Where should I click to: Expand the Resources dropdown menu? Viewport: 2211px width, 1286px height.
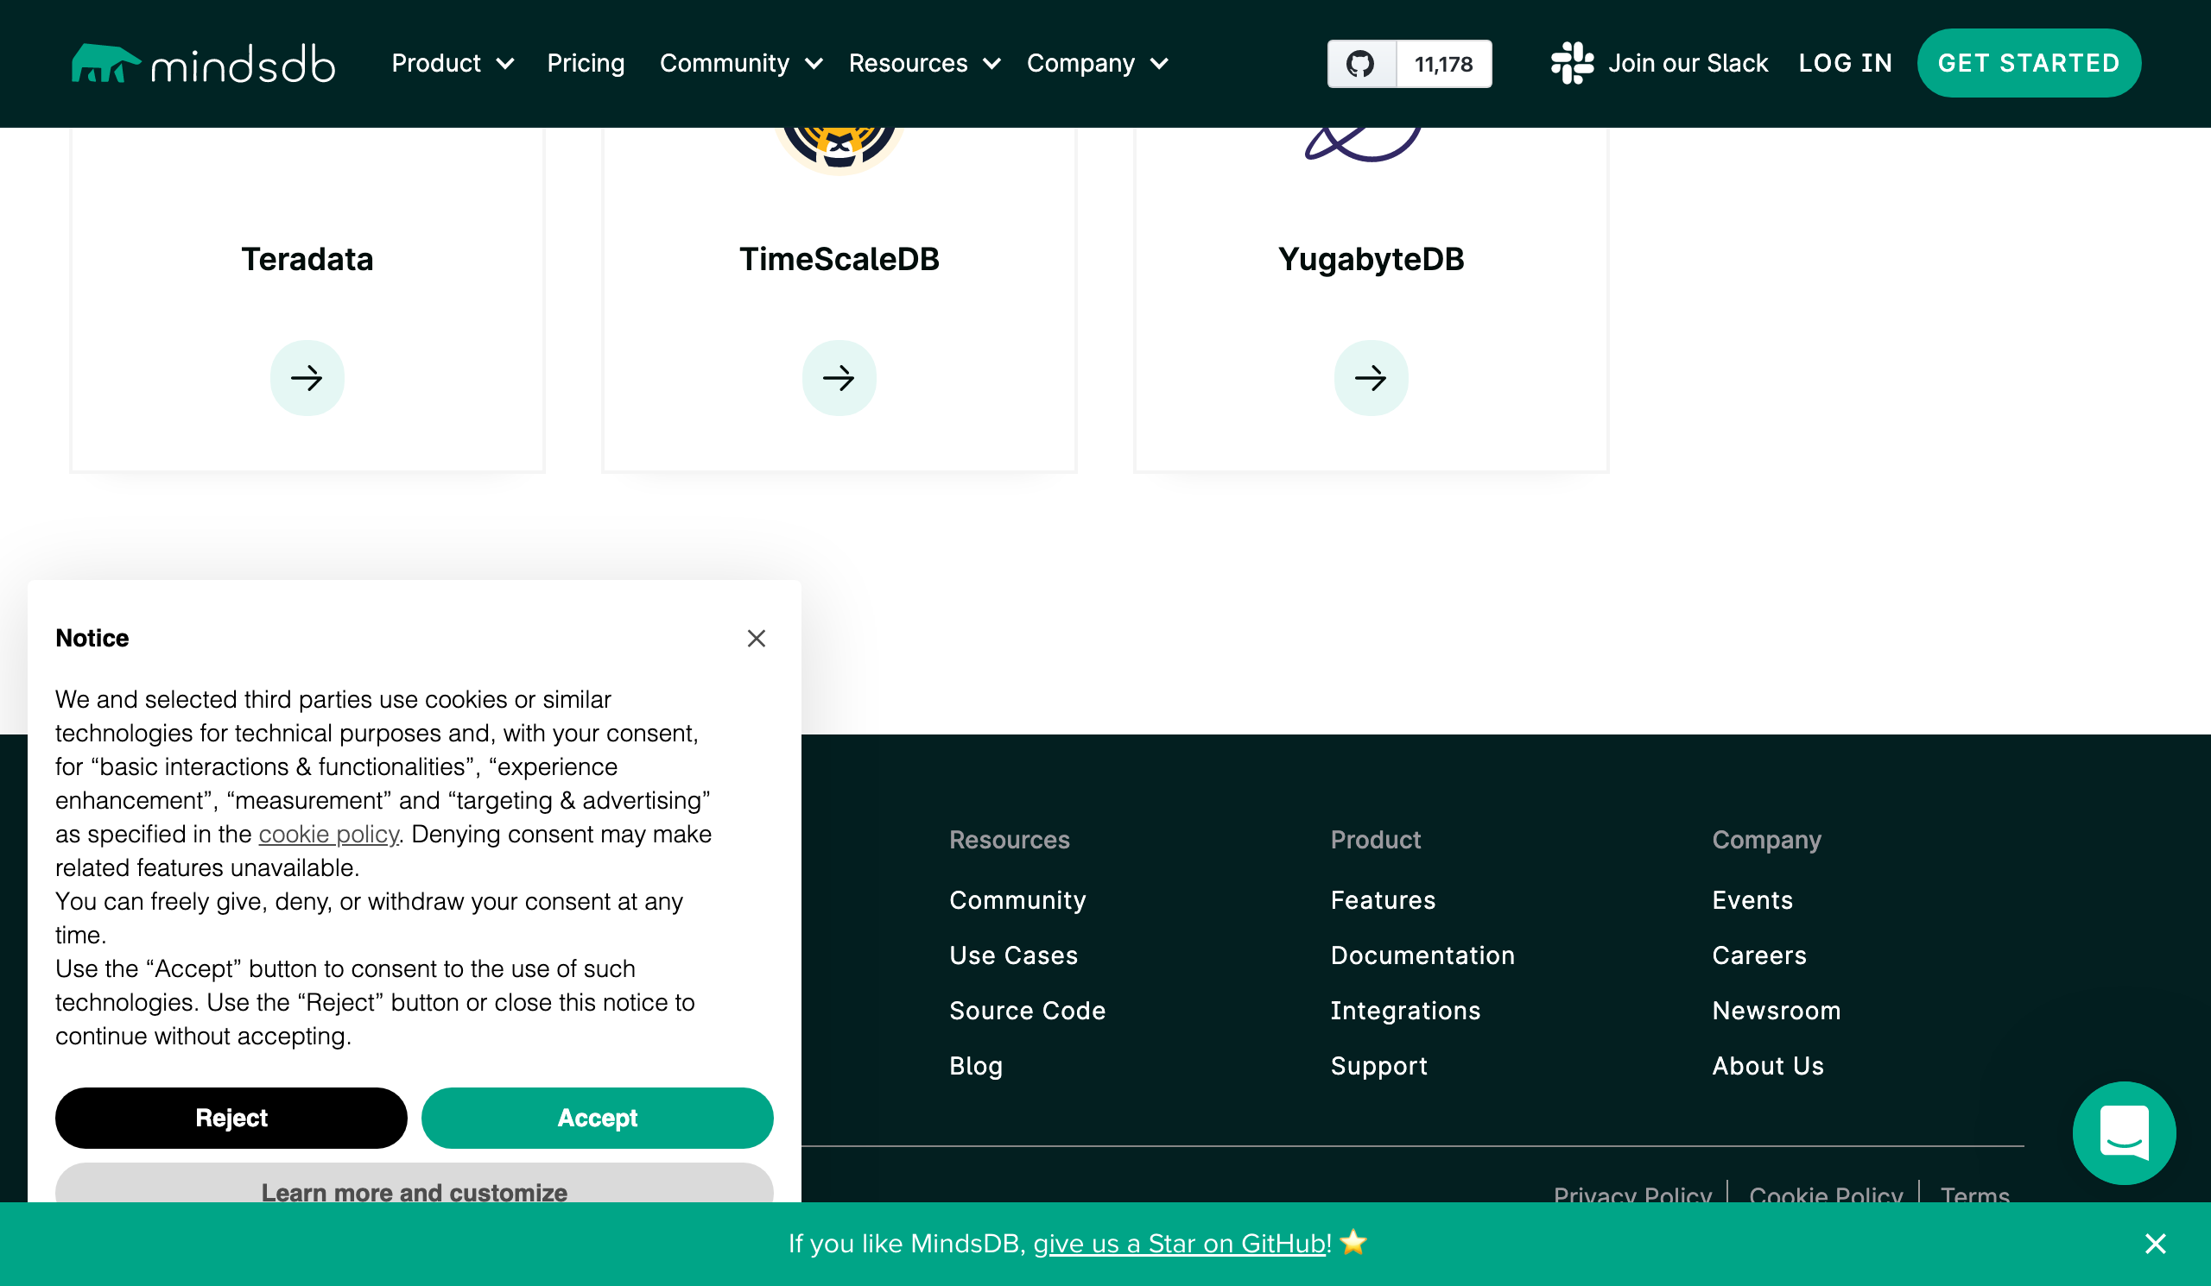pos(923,63)
